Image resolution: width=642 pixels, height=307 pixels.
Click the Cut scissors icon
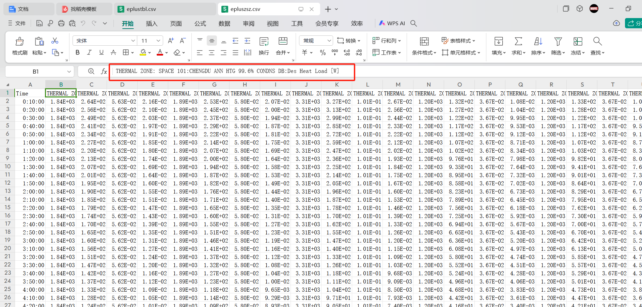(x=55, y=41)
